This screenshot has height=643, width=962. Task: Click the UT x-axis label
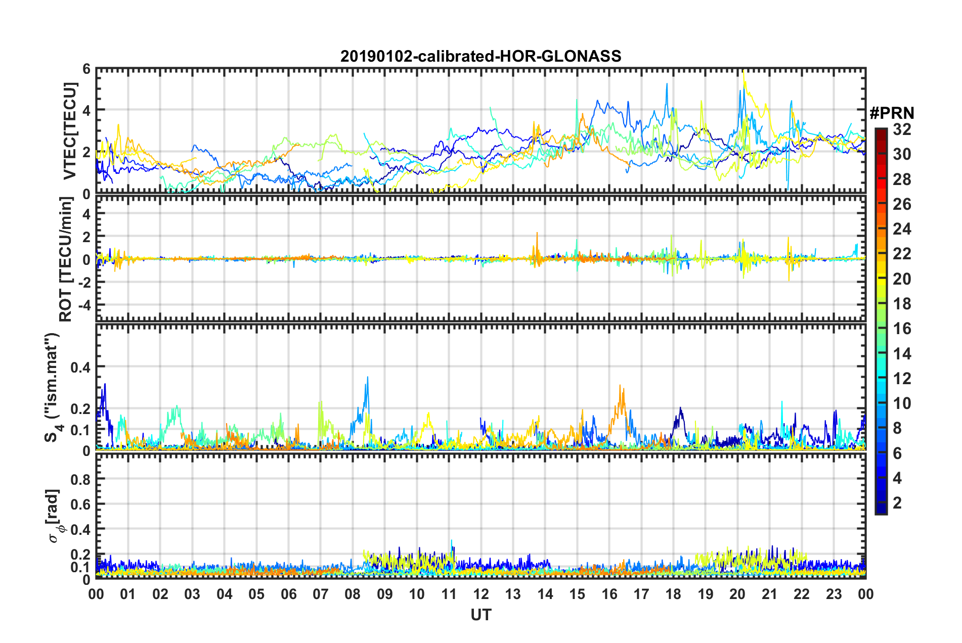click(x=481, y=615)
